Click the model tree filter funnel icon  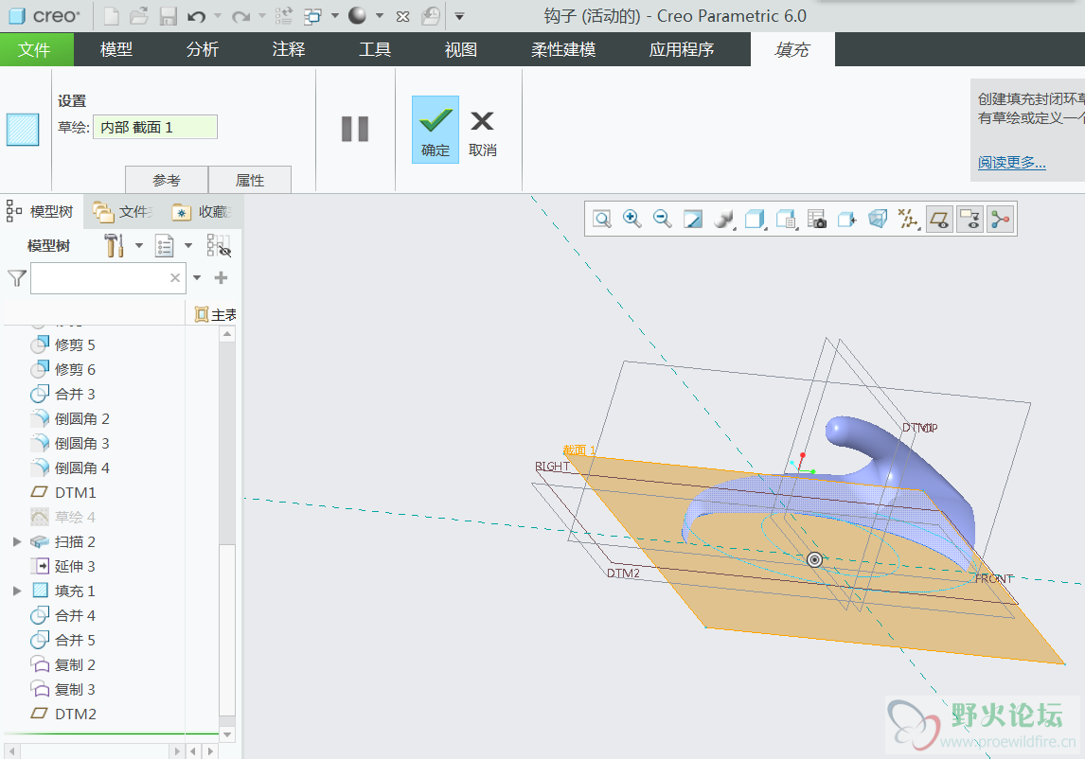point(17,278)
